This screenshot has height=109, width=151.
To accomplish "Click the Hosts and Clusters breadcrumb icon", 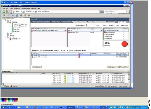I will [x=36, y=12].
